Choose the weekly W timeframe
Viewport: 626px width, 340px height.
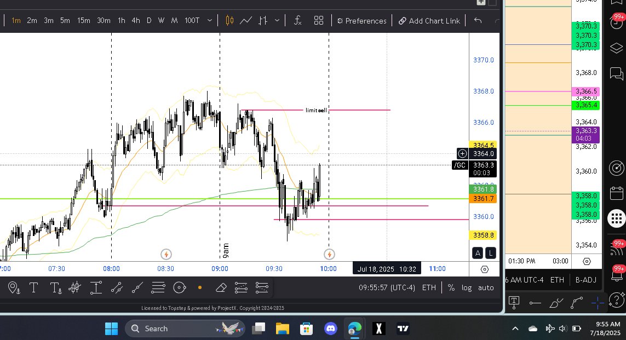point(161,20)
